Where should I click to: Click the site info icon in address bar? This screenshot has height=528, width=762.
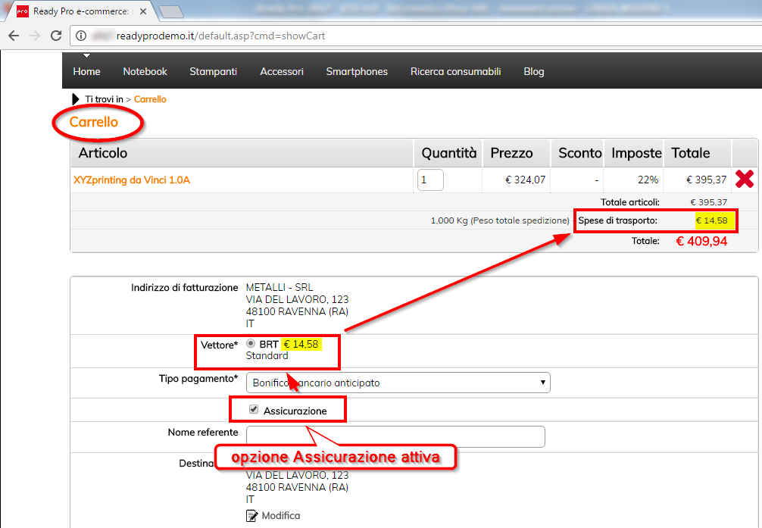pos(81,36)
